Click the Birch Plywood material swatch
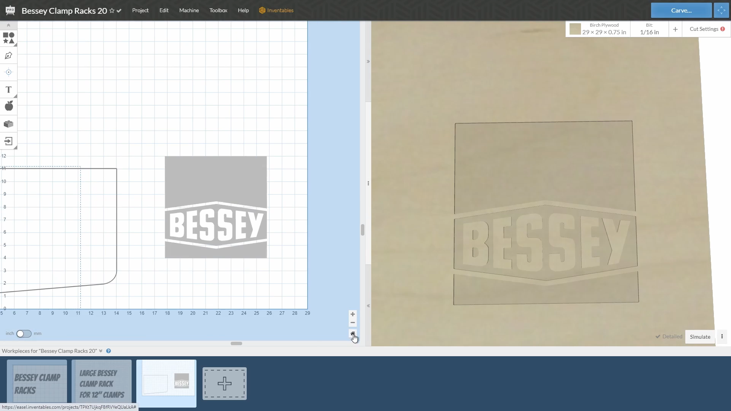731x411 pixels. pyautogui.click(x=575, y=29)
